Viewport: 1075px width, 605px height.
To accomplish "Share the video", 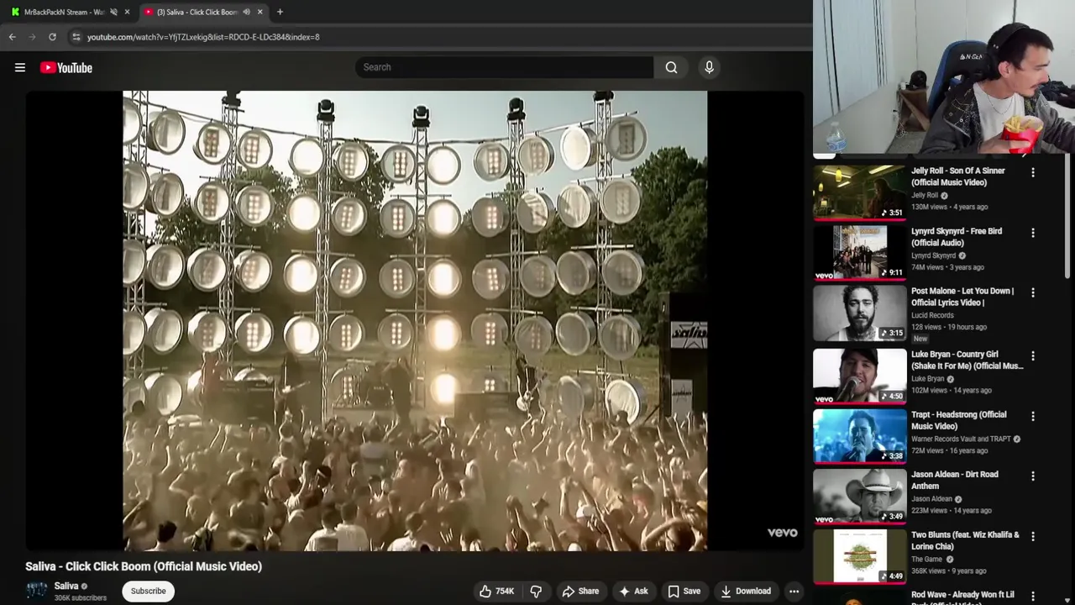I will (580, 592).
